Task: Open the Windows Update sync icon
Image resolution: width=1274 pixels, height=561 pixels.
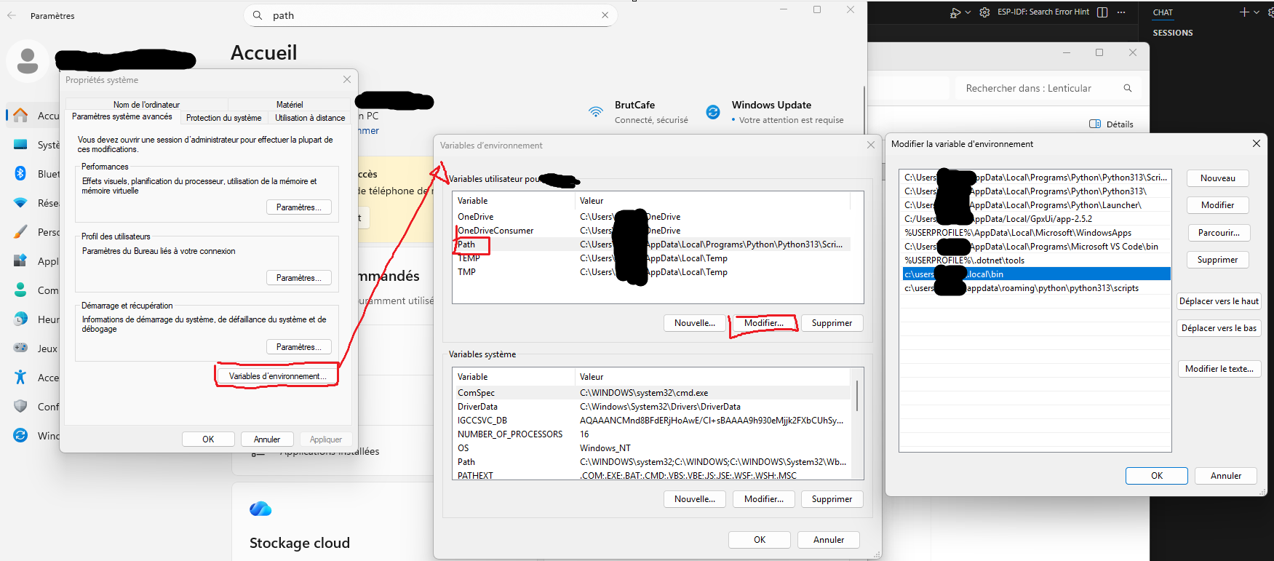Action: (x=713, y=112)
